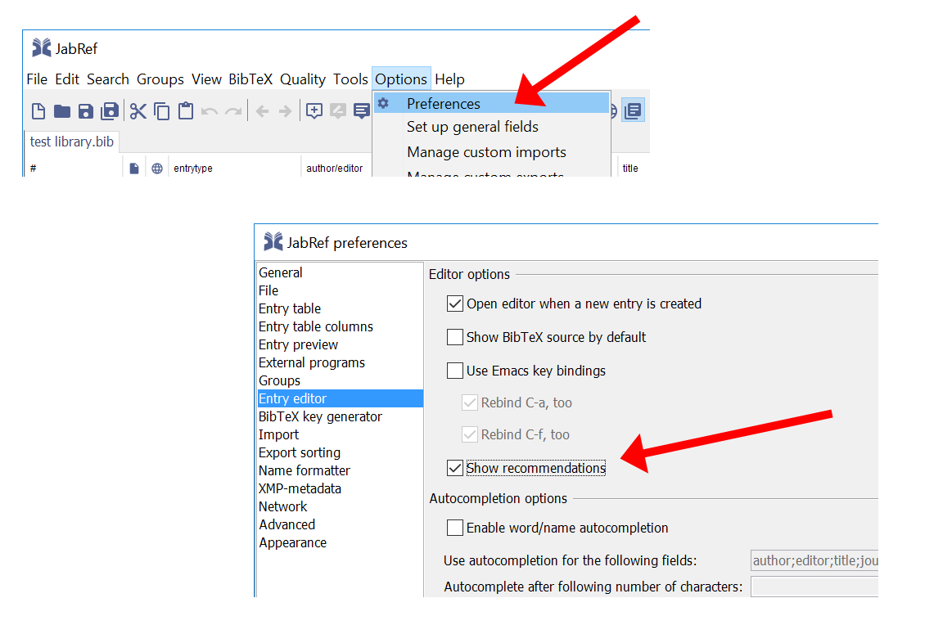Toggle the highlighted preview panel icon at toolbar end
This screenshot has width=934, height=634.
click(634, 110)
